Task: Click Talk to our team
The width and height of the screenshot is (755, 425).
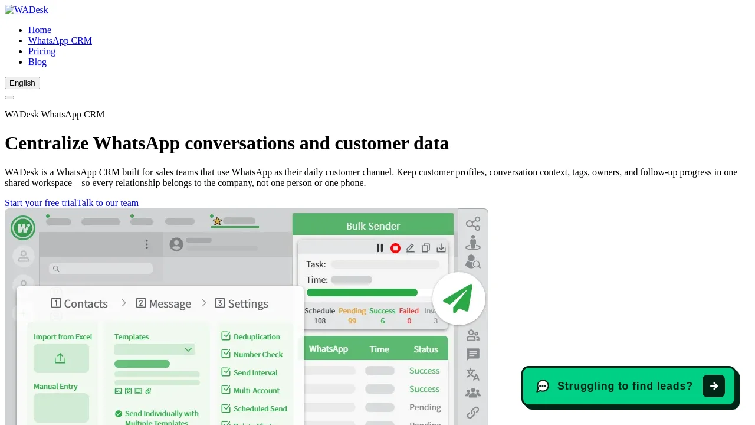Action: [107, 203]
